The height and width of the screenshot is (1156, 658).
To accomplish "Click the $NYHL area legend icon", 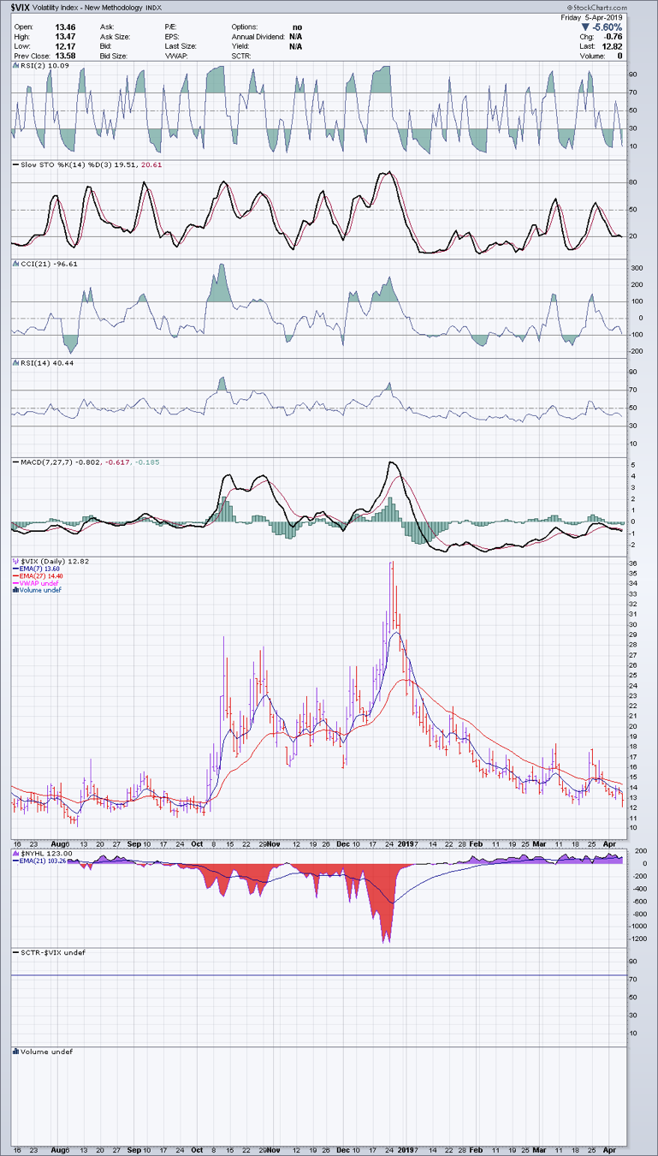I will (15, 853).
